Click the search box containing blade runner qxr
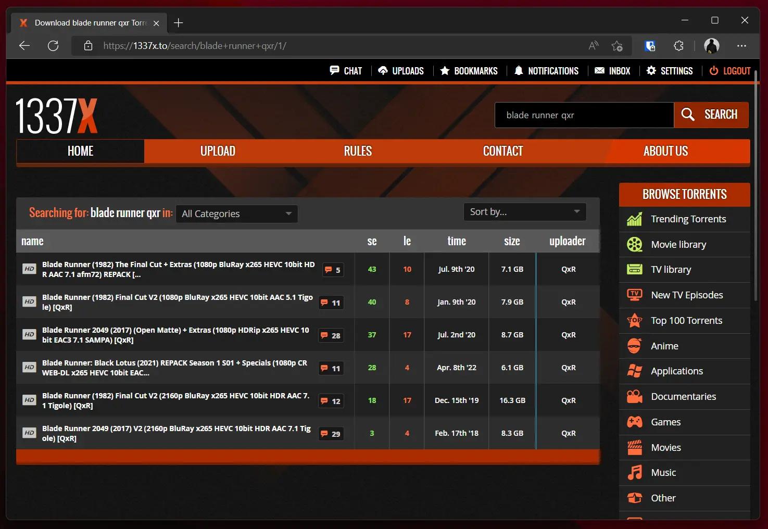Screen dimensions: 768x529 tap(584, 115)
